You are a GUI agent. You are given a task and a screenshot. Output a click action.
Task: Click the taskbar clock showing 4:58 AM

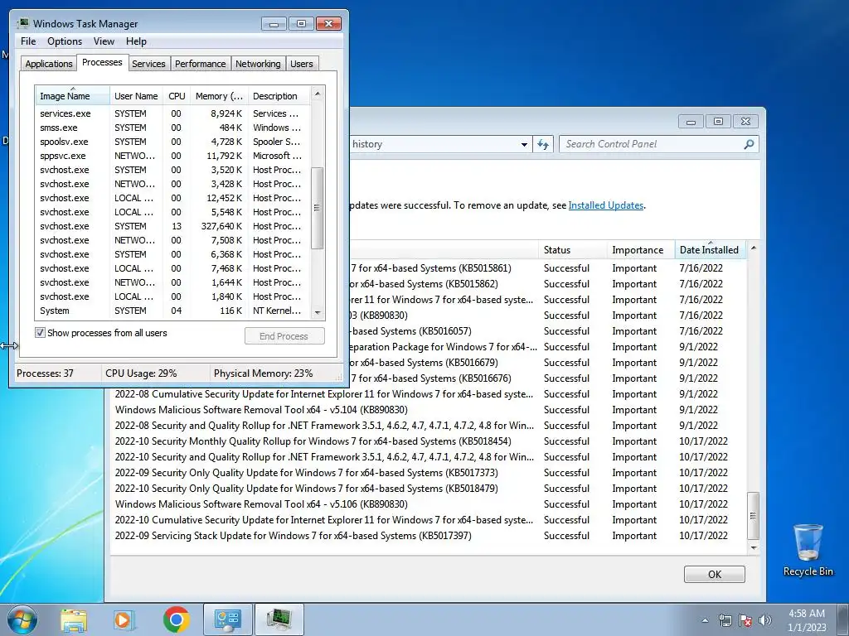click(807, 620)
